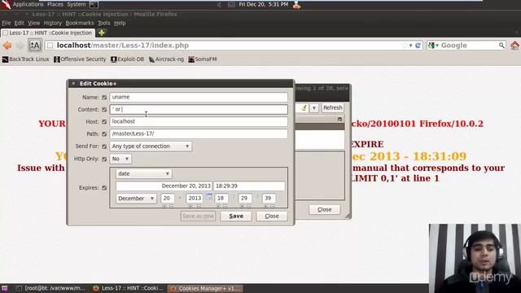Click the user icon next to the clock
This screenshot has height=293, width=521.
click(296, 5)
